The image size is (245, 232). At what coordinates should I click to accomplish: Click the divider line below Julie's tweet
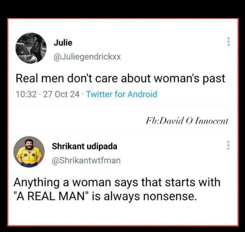tap(122, 106)
